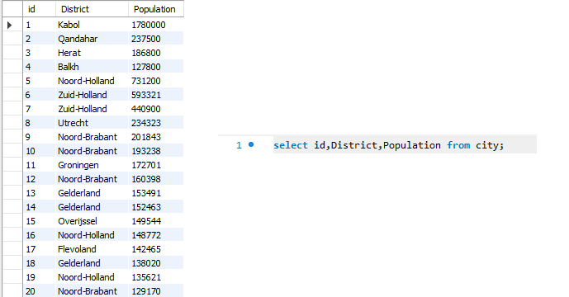Image resolution: width=569 pixels, height=297 pixels.
Task: Click the id cell with value 15
Action: (x=39, y=221)
